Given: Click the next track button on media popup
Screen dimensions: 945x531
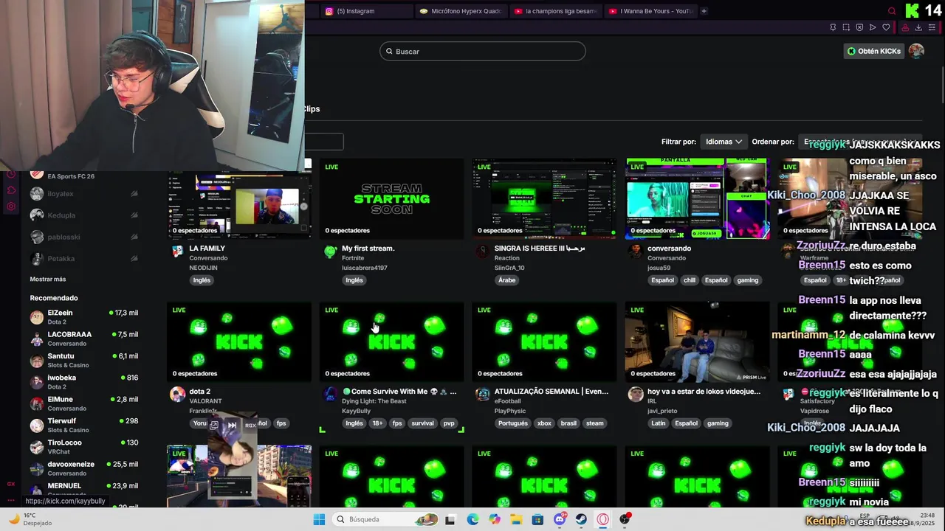Looking at the screenshot, I should pyautogui.click(x=232, y=425).
